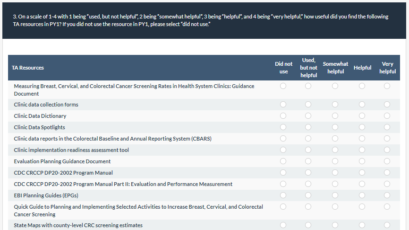Mark State Maps estimates as 'Very helpful'

tap(387, 225)
